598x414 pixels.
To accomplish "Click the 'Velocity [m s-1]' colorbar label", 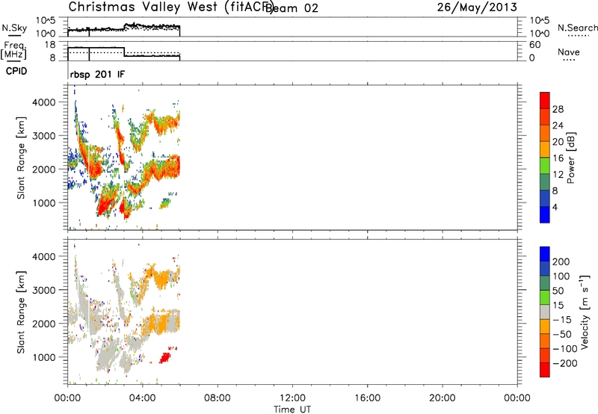I will [x=585, y=312].
